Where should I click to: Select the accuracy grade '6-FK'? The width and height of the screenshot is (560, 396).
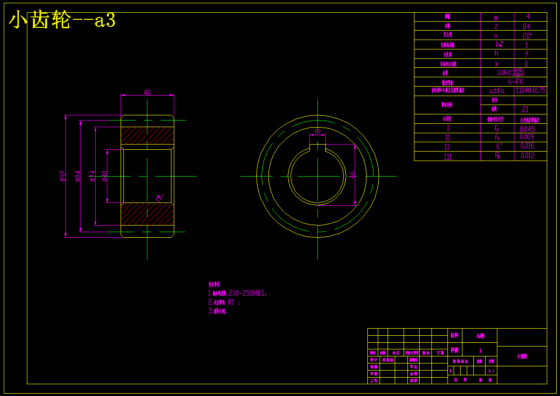516,82
